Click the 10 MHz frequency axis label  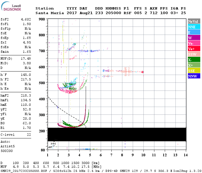143,155
